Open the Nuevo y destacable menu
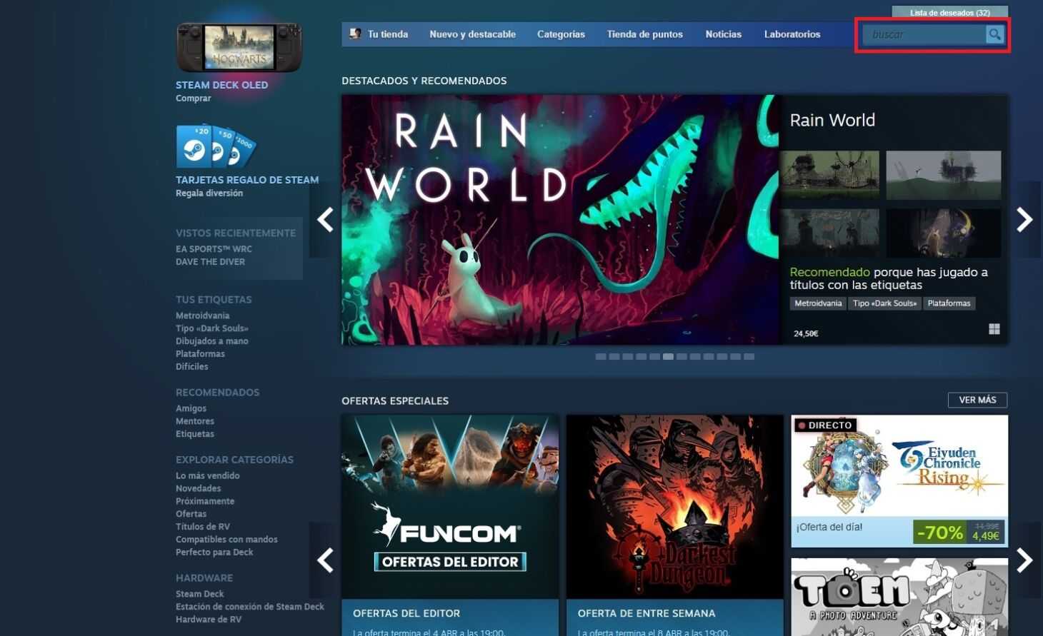The height and width of the screenshot is (636, 1043). [x=472, y=34]
